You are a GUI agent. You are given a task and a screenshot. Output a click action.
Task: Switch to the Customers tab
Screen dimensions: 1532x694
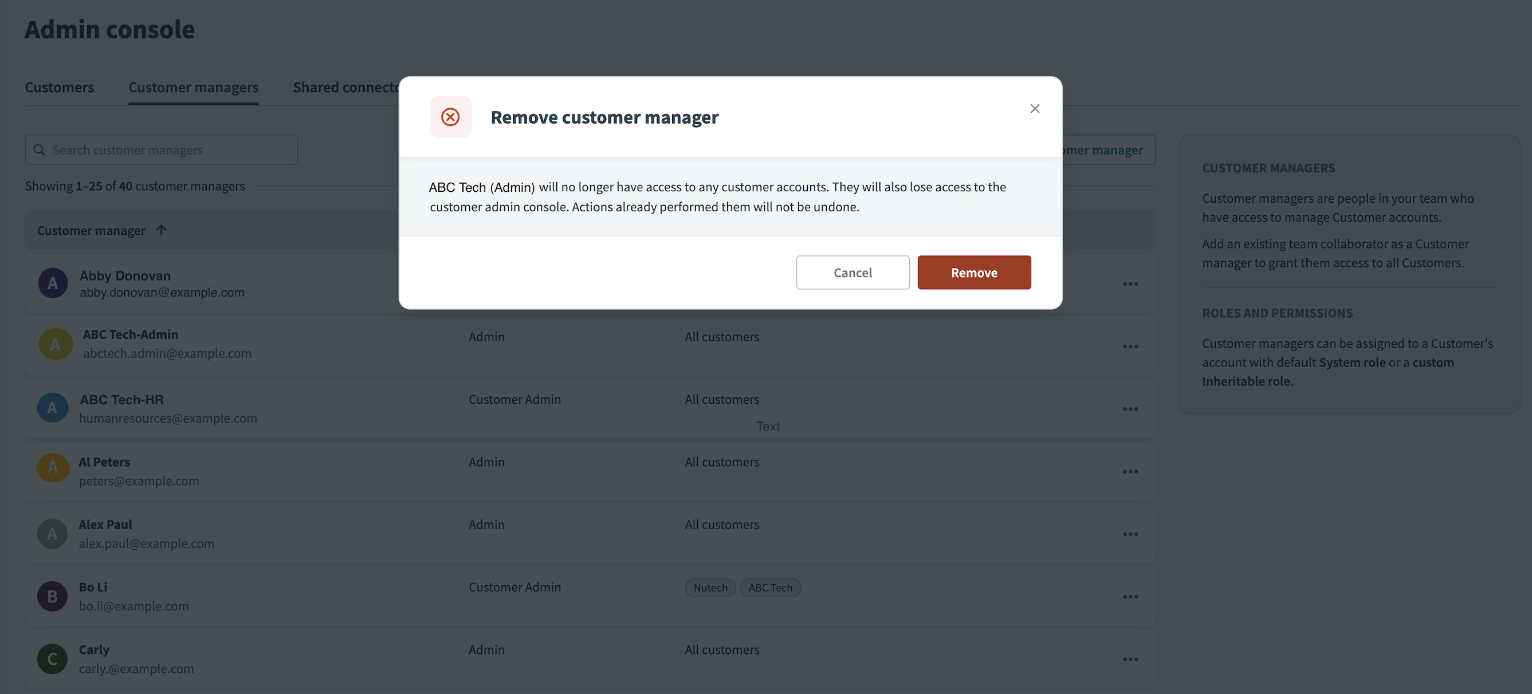(x=59, y=87)
